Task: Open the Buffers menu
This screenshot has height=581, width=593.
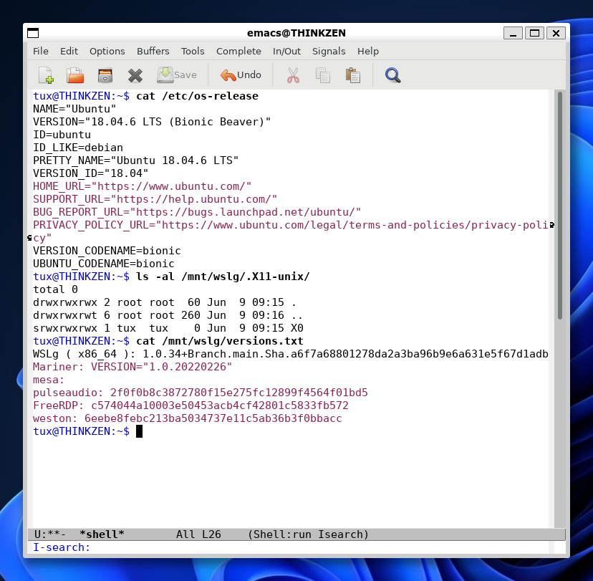Action: [x=153, y=51]
